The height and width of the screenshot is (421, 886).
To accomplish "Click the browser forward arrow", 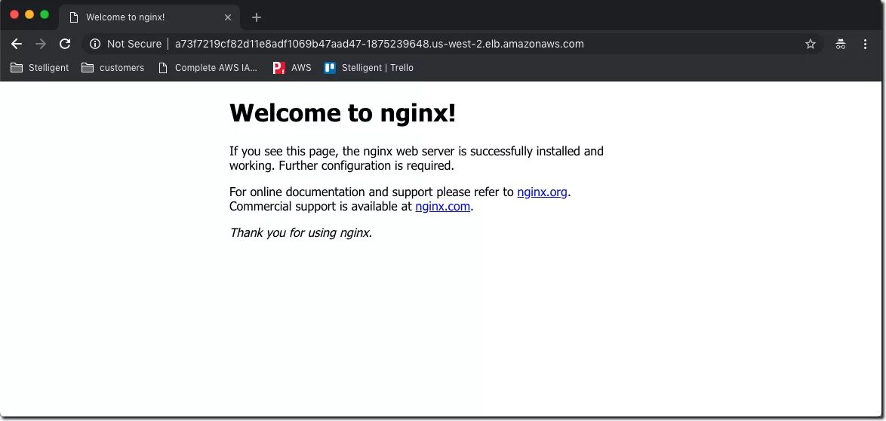I will [41, 44].
